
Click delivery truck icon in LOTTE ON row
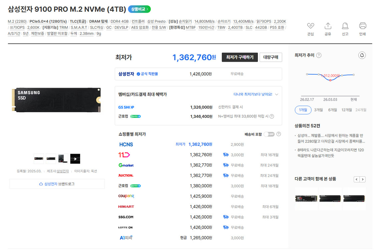click(x=226, y=227)
